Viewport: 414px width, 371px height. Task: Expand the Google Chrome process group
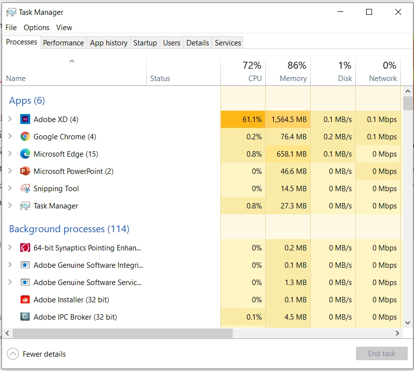[x=10, y=136]
